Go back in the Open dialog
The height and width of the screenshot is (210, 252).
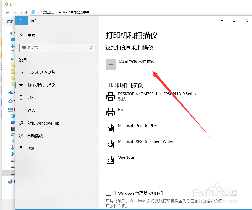point(7,12)
